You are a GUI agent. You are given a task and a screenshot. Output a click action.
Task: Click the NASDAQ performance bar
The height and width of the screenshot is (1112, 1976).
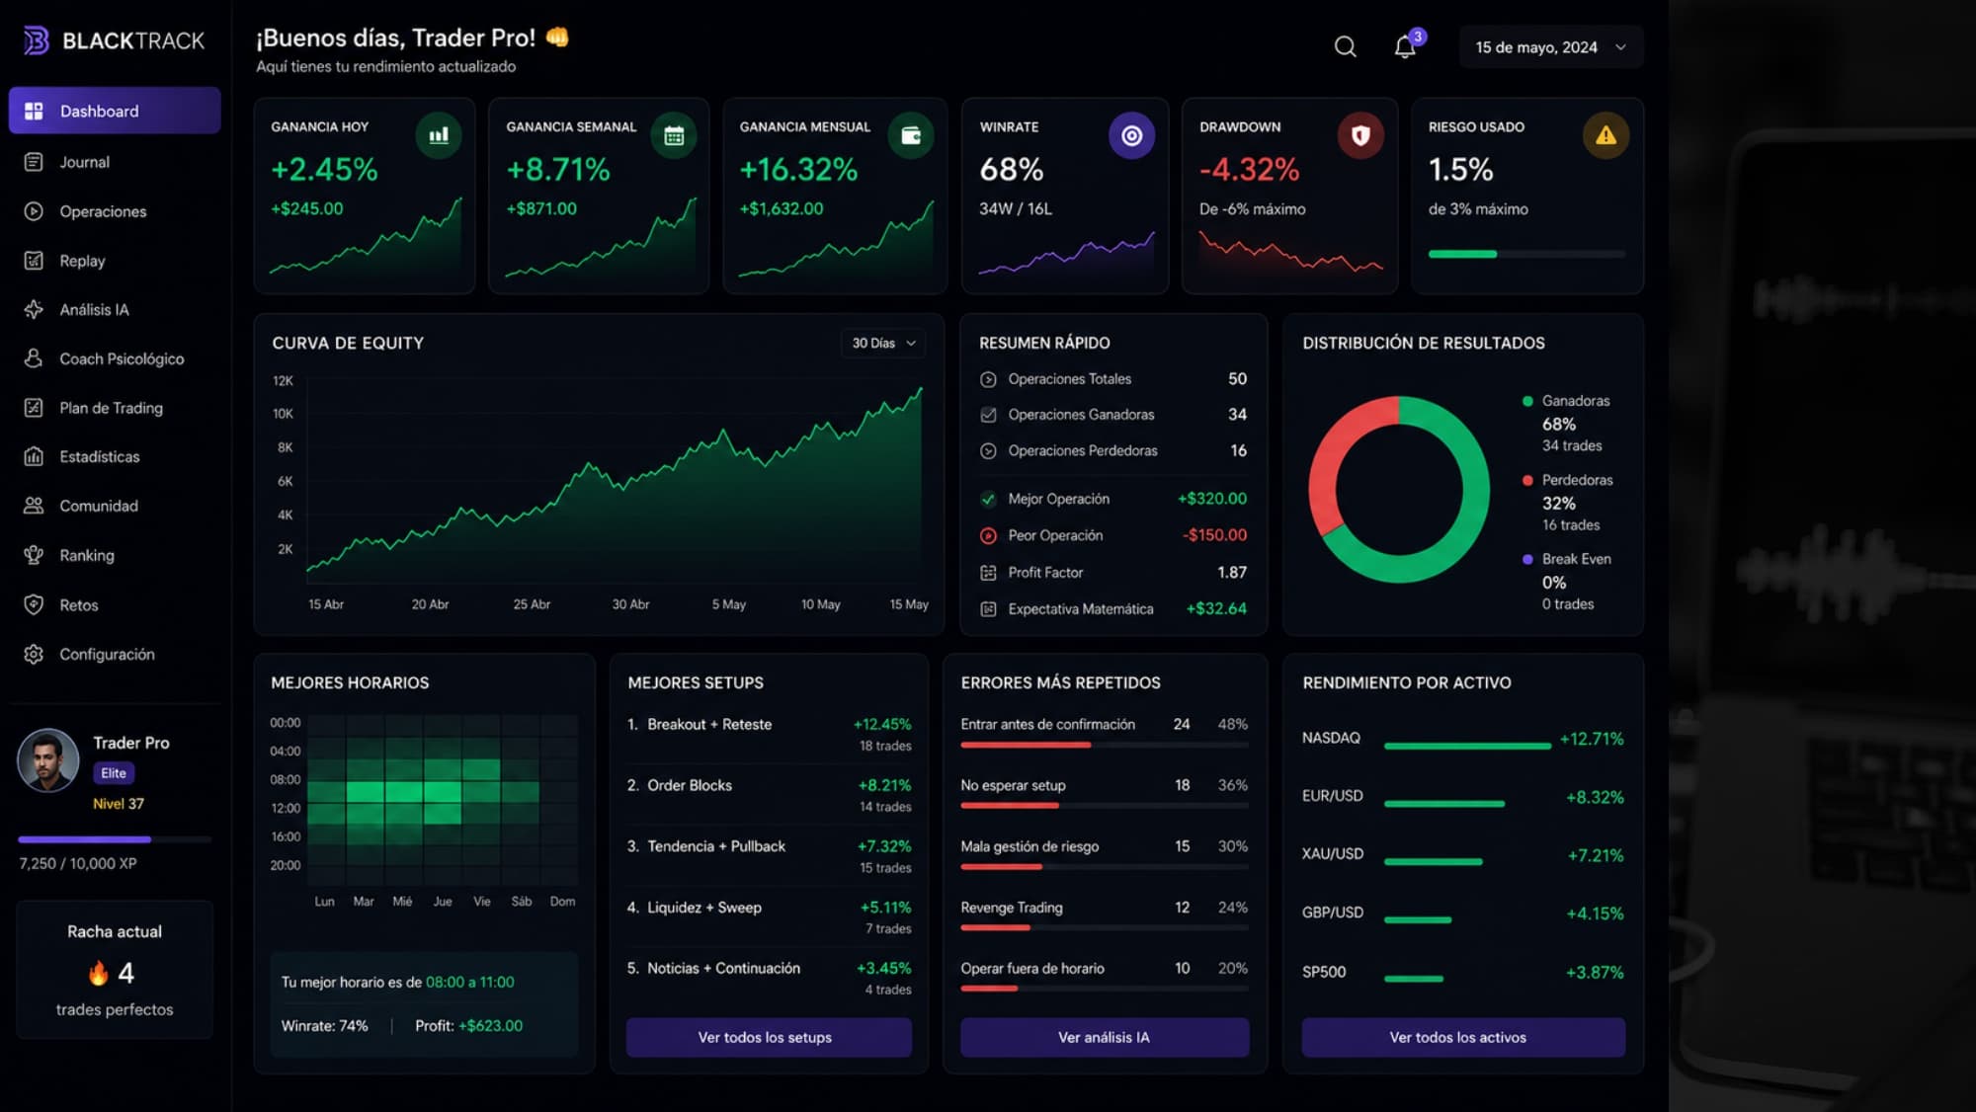coord(1467,746)
